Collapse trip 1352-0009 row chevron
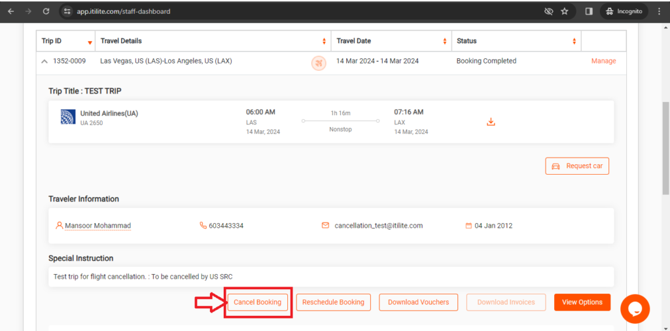670x331 pixels. (x=44, y=61)
